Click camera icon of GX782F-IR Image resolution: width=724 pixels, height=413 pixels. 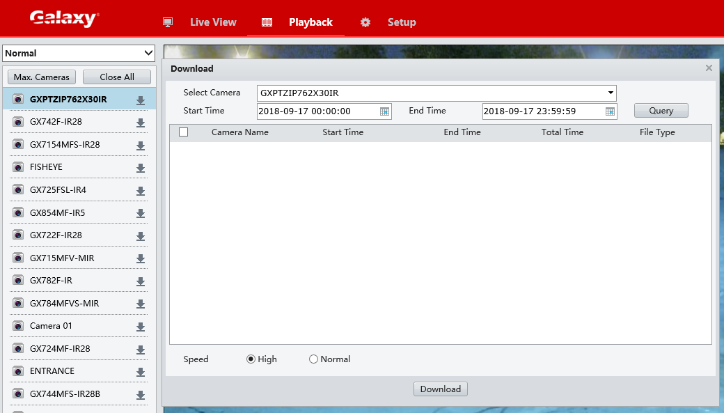pos(18,281)
